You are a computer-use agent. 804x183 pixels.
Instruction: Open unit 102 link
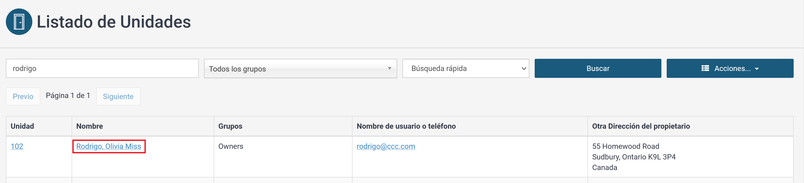(17, 146)
